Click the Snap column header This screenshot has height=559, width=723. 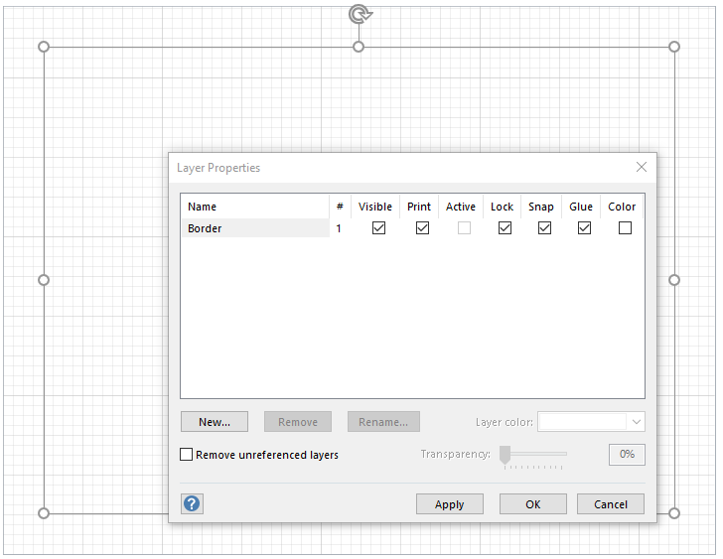(x=541, y=207)
